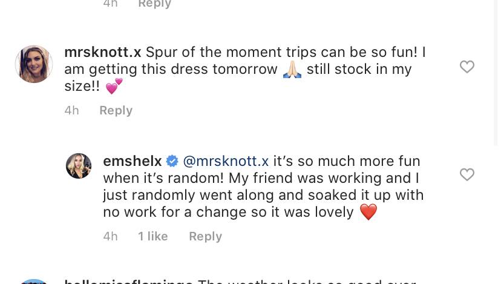Image resolution: width=501 pixels, height=284 pixels.
Task: View who liked via '1 like'
Action: point(152,236)
